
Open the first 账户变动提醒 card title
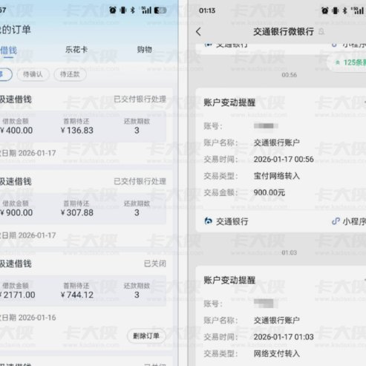(x=229, y=102)
